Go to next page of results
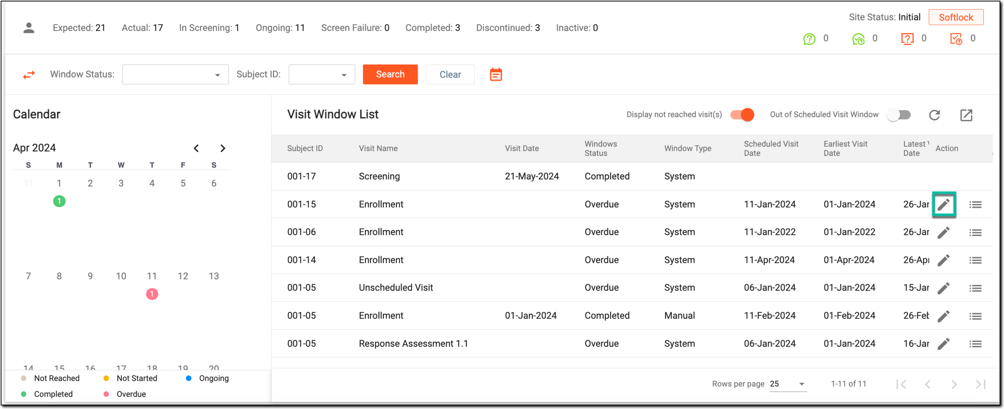The height and width of the screenshot is (409, 1004). point(954,384)
